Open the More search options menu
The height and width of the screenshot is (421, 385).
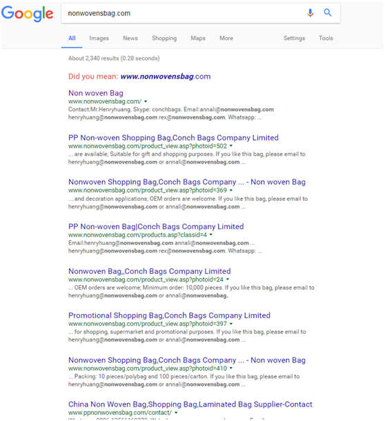click(x=226, y=38)
